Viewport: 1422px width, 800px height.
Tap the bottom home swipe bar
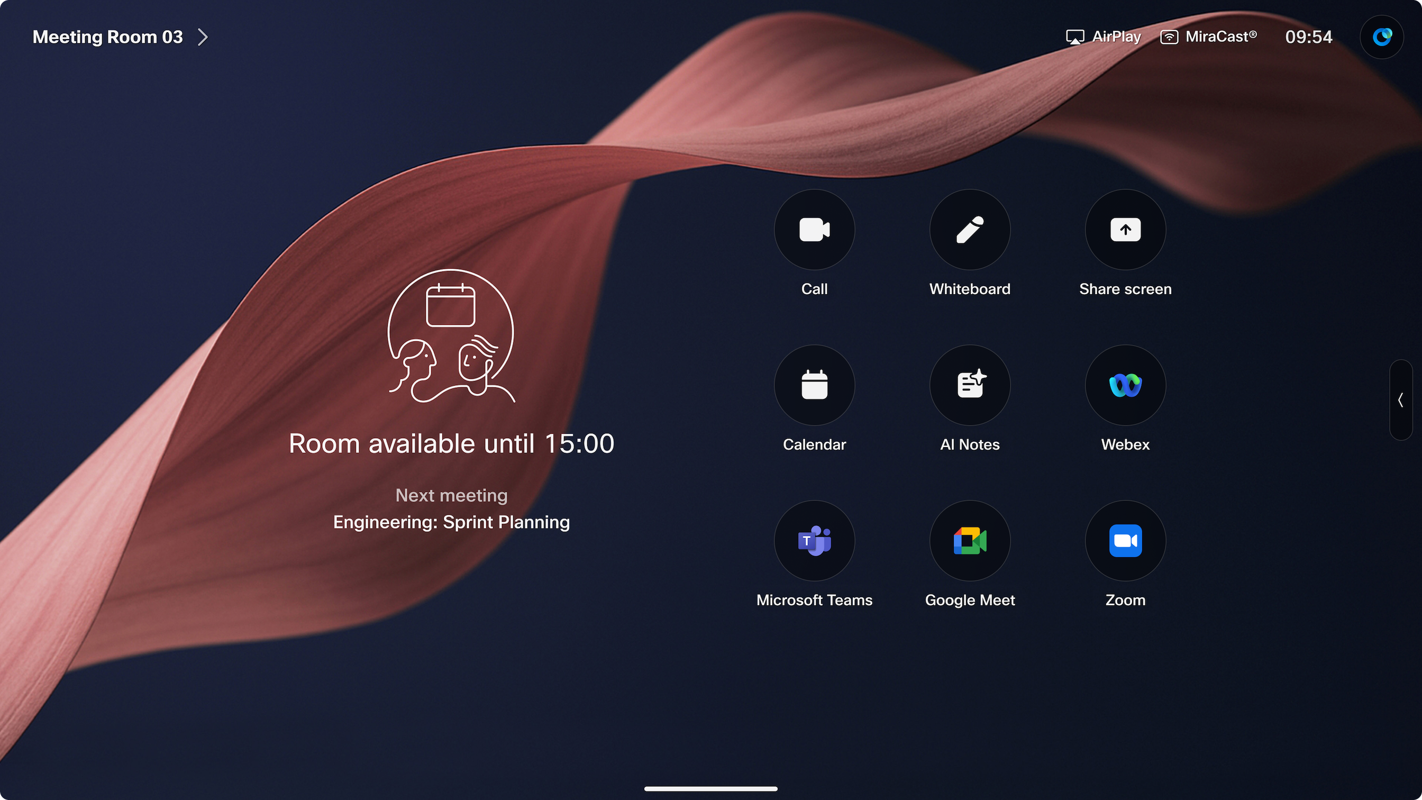(x=710, y=788)
